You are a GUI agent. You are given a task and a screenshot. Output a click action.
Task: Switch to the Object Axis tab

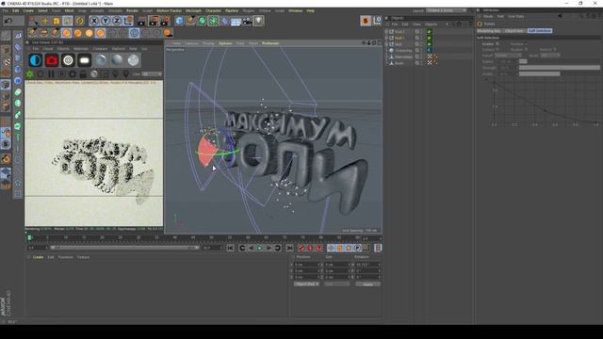click(x=514, y=31)
